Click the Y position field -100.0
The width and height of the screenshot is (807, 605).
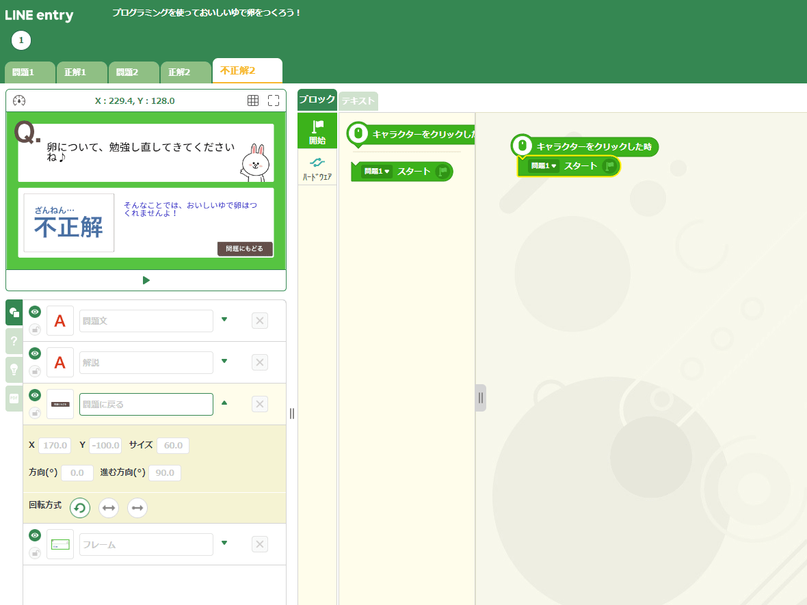(x=105, y=446)
